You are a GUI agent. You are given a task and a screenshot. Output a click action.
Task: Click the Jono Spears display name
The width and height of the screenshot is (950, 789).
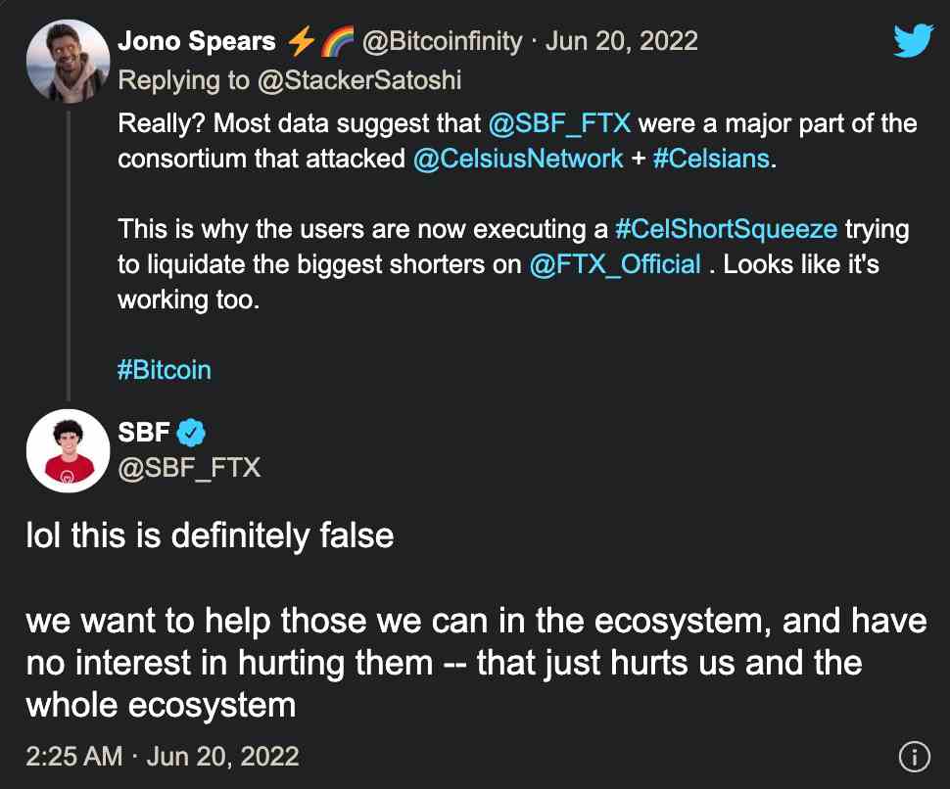pyautogui.click(x=197, y=41)
